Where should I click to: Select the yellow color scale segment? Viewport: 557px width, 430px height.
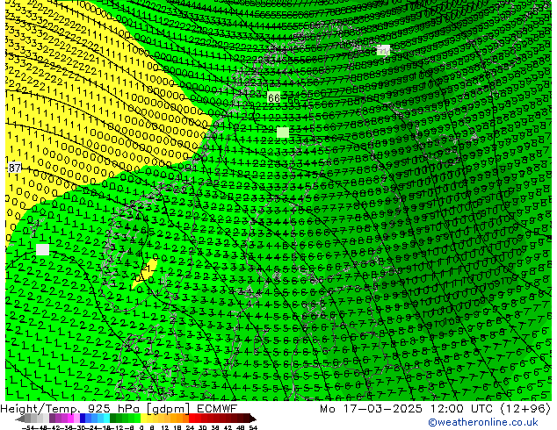pyautogui.click(x=143, y=419)
